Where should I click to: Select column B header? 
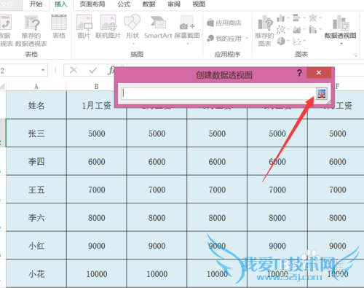click(x=96, y=87)
